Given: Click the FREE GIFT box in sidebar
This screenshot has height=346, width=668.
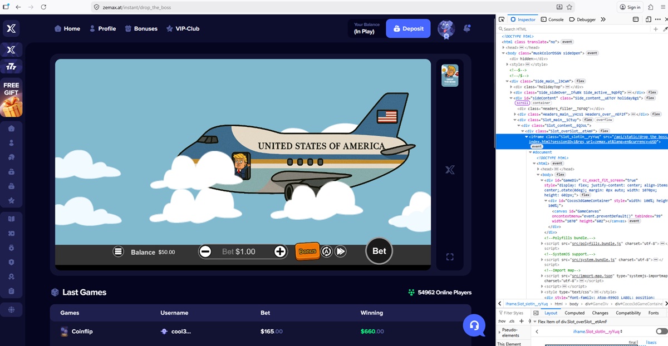Looking at the screenshot, I should click(x=11, y=99).
